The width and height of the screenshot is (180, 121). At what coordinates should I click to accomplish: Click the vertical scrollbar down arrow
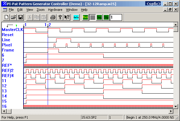[176, 107]
